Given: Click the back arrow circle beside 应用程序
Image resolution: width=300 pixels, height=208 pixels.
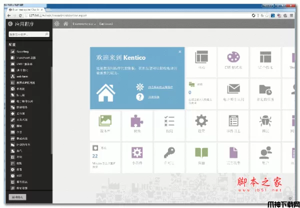Looking at the screenshot, I should tap(10, 24).
